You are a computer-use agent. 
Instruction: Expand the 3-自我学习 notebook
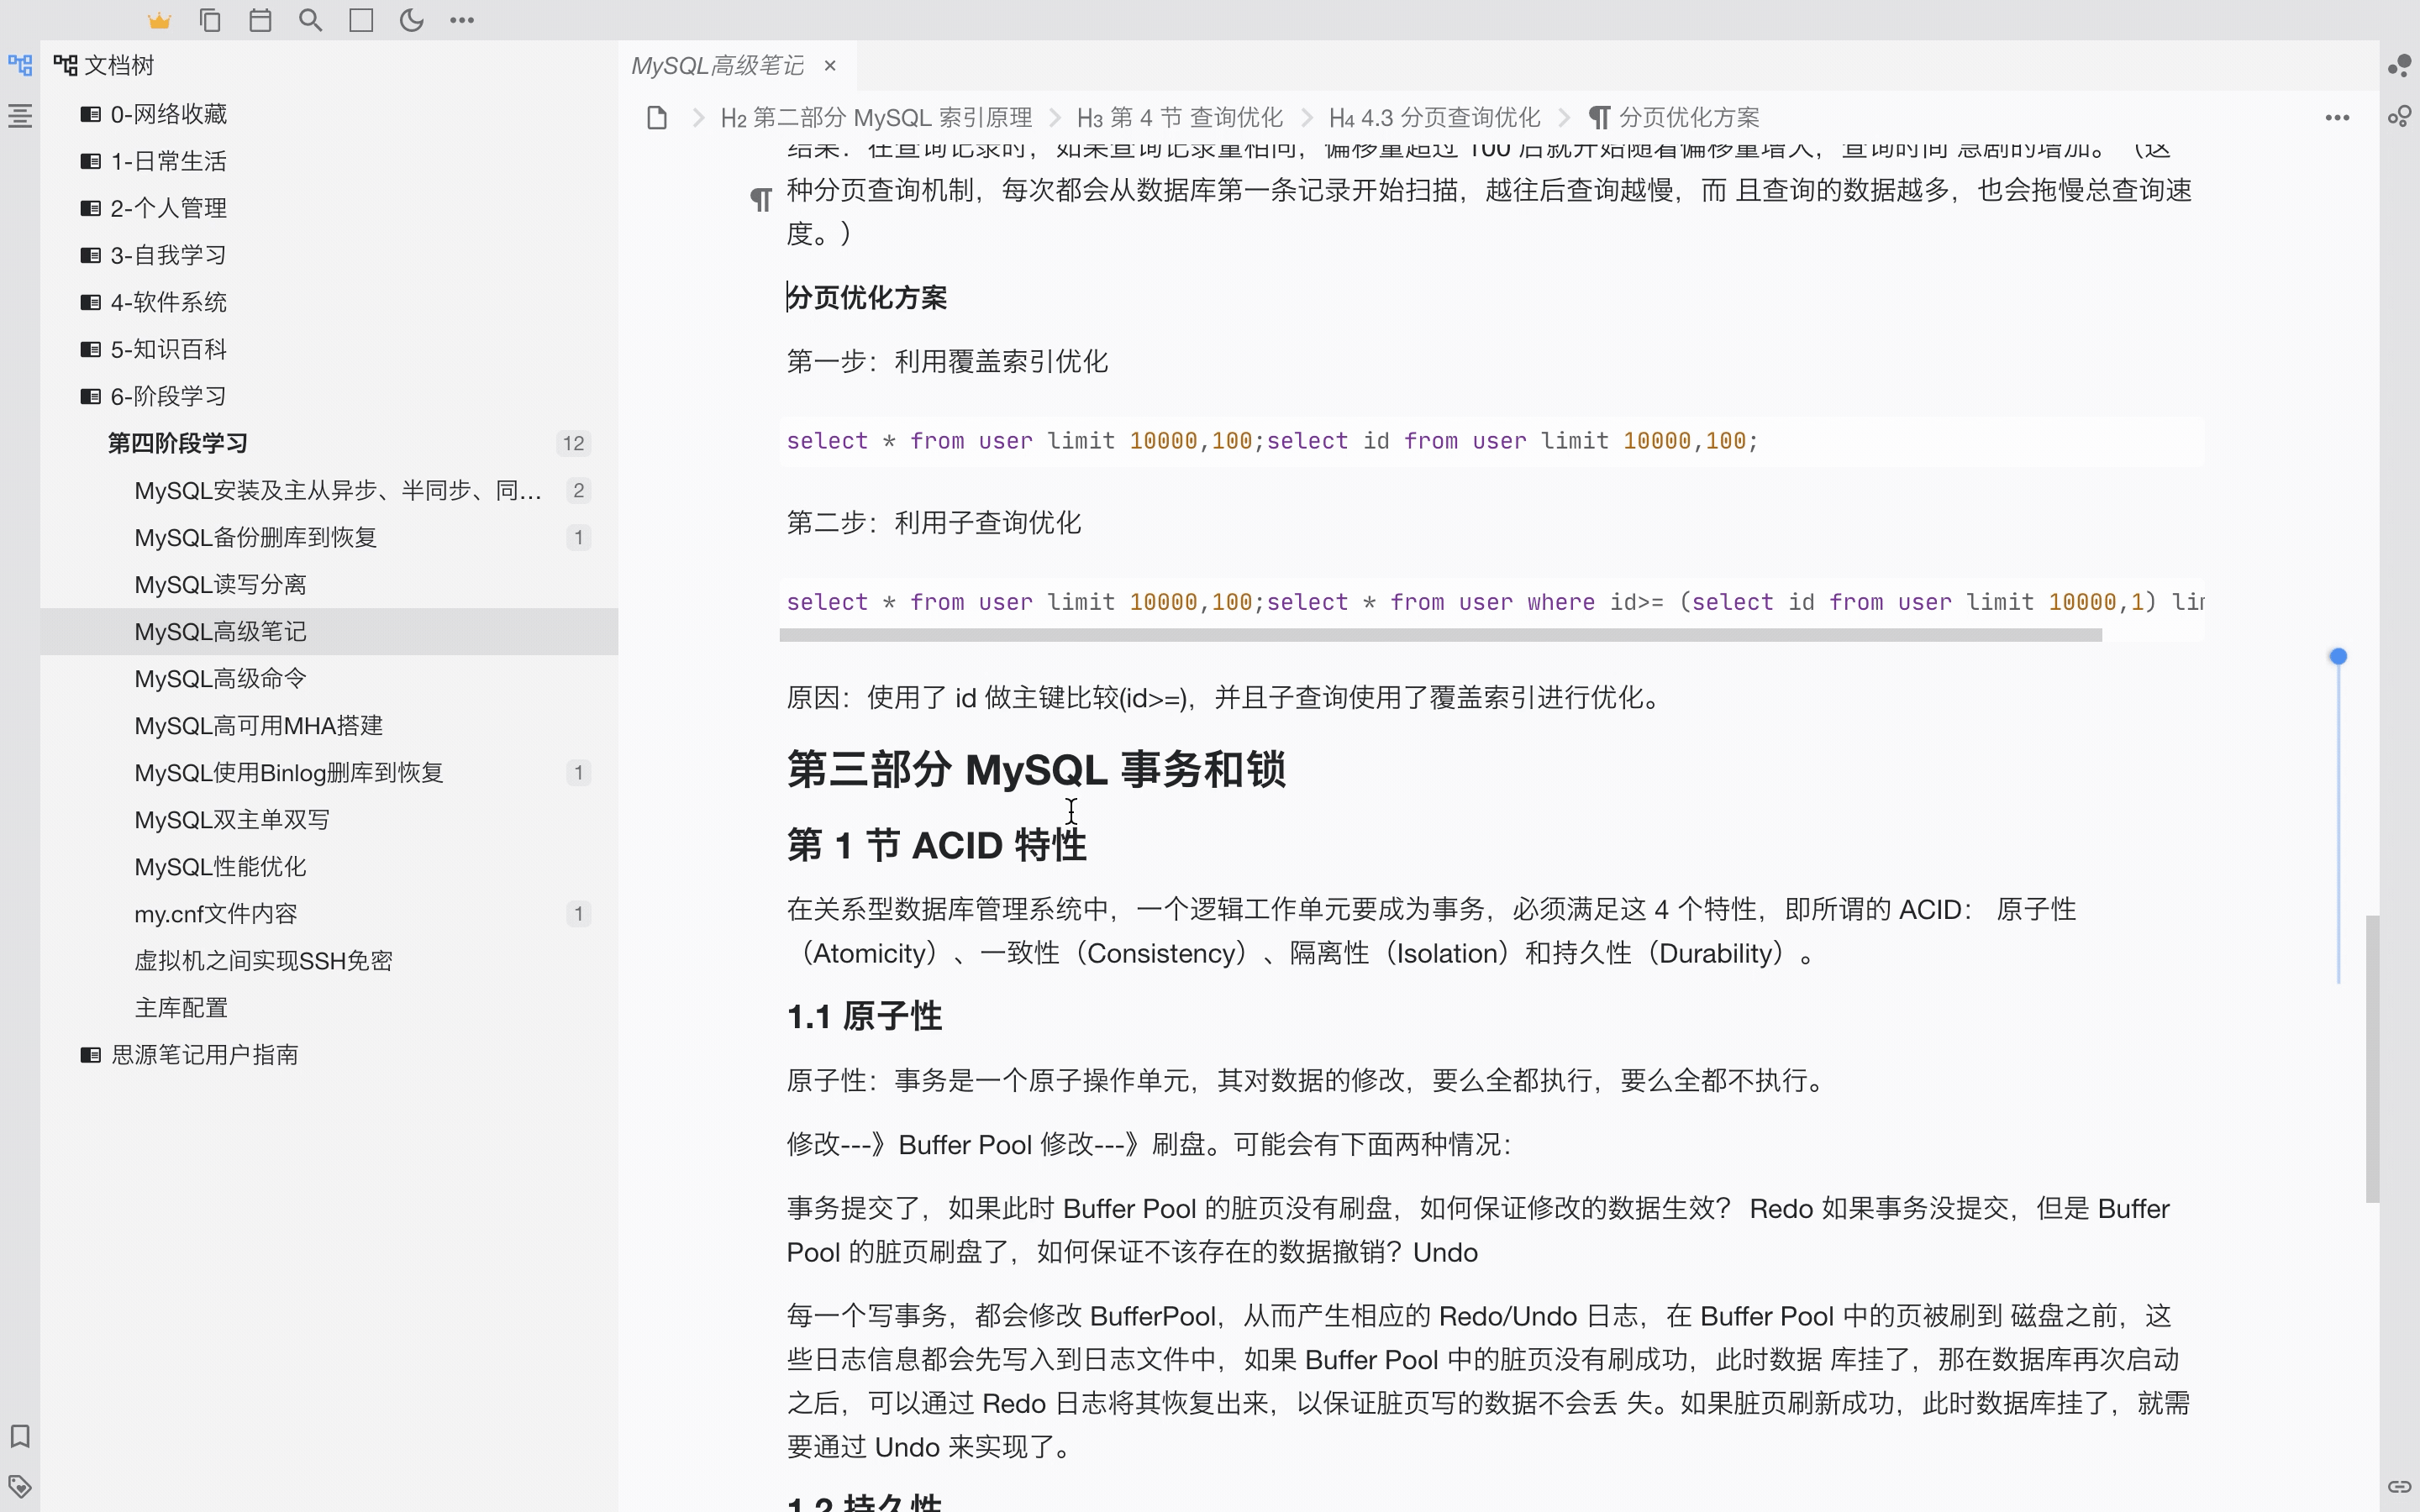tap(168, 255)
